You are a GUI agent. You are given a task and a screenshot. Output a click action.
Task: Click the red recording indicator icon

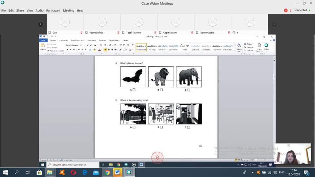[285, 10]
